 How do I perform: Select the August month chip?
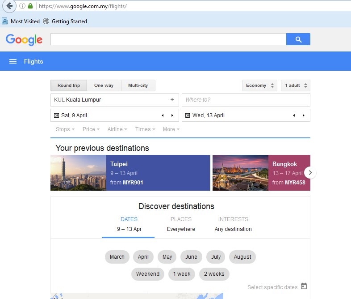242,257
